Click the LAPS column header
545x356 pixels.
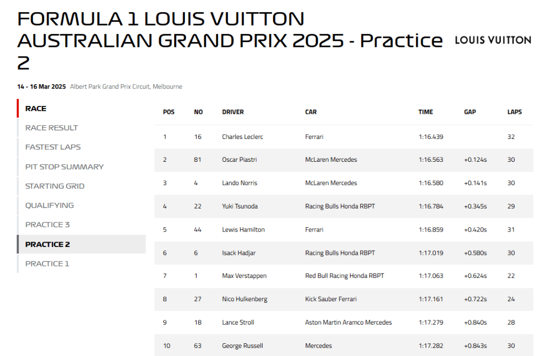click(514, 112)
